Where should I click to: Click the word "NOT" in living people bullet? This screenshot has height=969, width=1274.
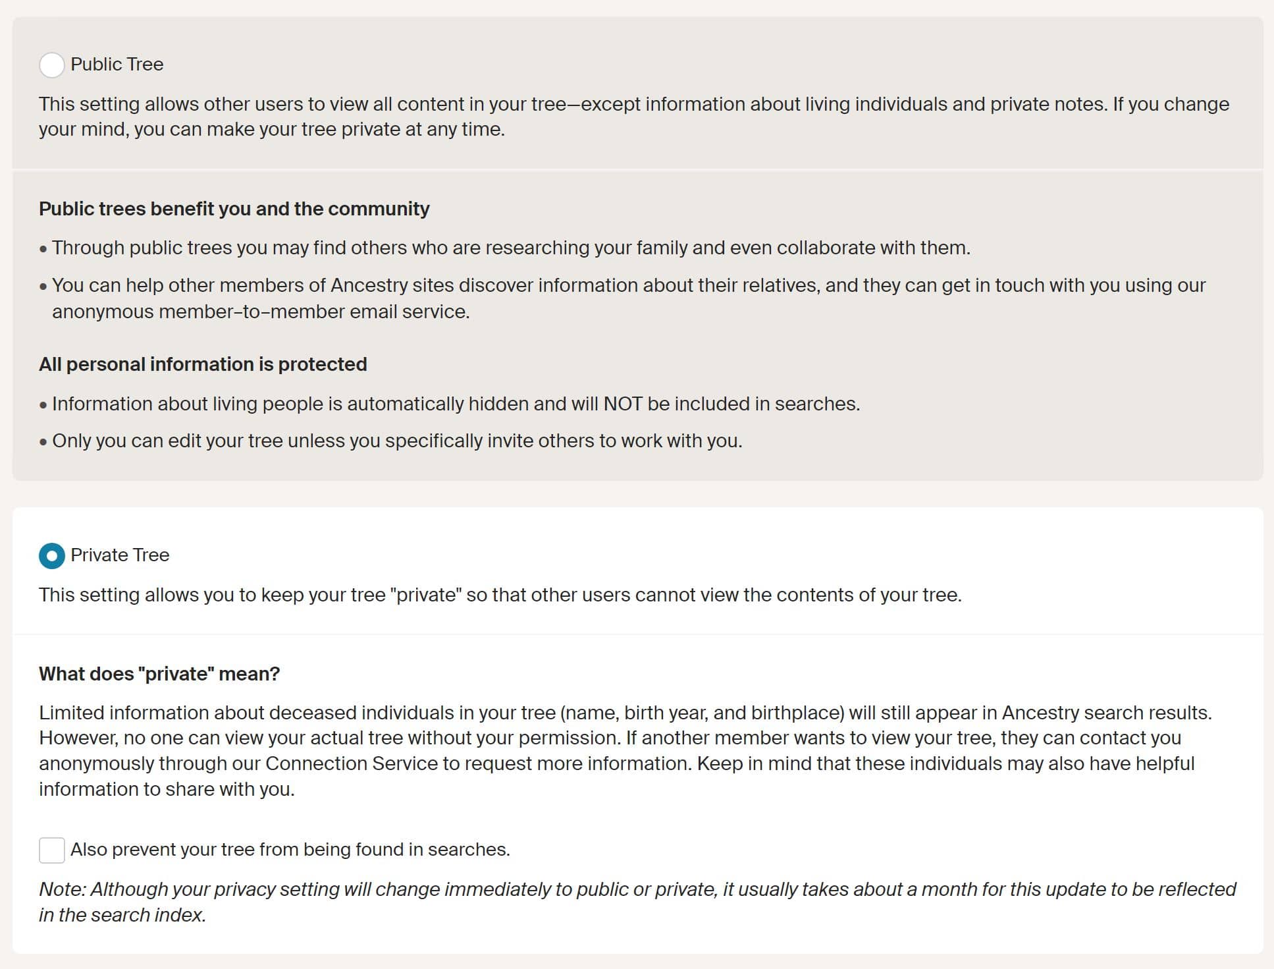[623, 404]
